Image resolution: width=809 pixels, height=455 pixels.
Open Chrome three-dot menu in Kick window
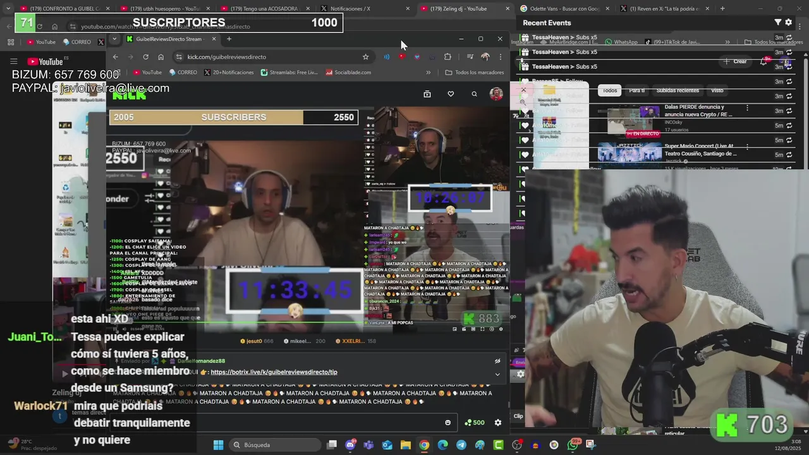(500, 57)
